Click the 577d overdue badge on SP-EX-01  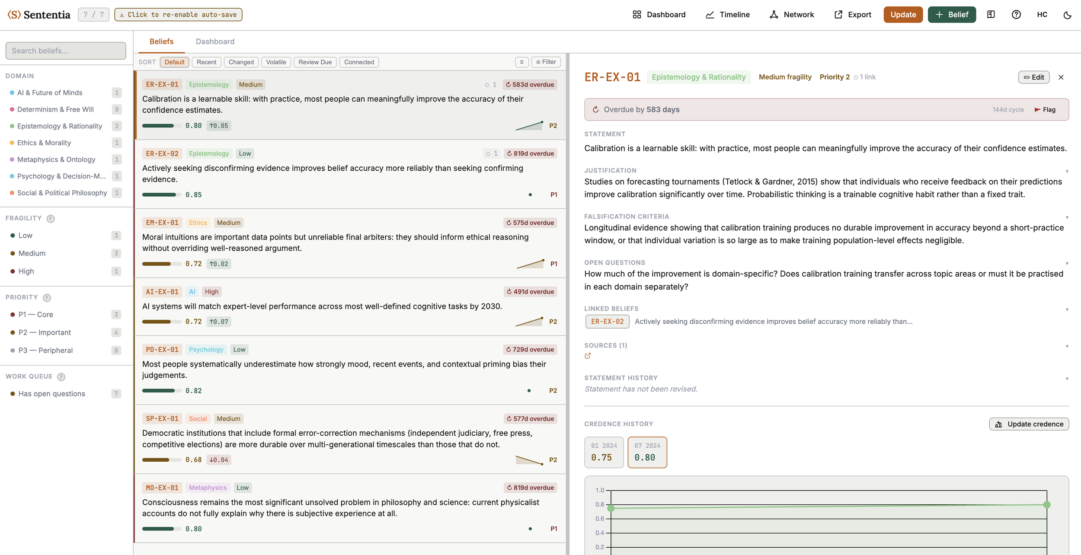tap(530, 418)
